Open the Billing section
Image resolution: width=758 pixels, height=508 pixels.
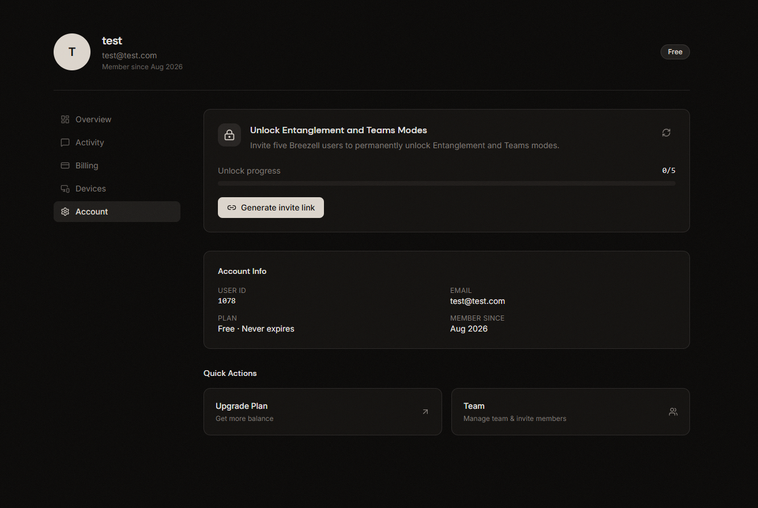[117, 165]
